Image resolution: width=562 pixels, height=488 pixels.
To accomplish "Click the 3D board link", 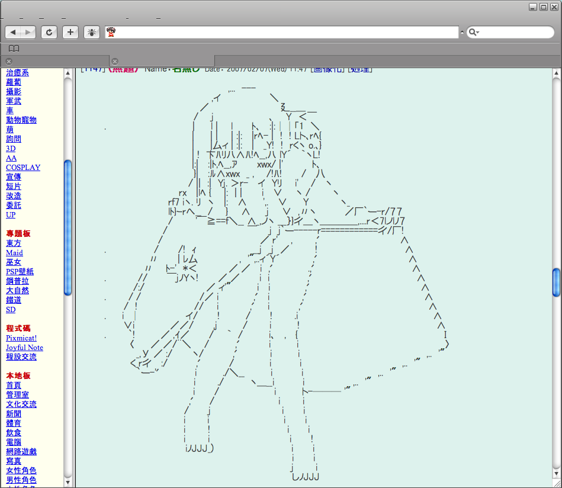I will coord(11,149).
